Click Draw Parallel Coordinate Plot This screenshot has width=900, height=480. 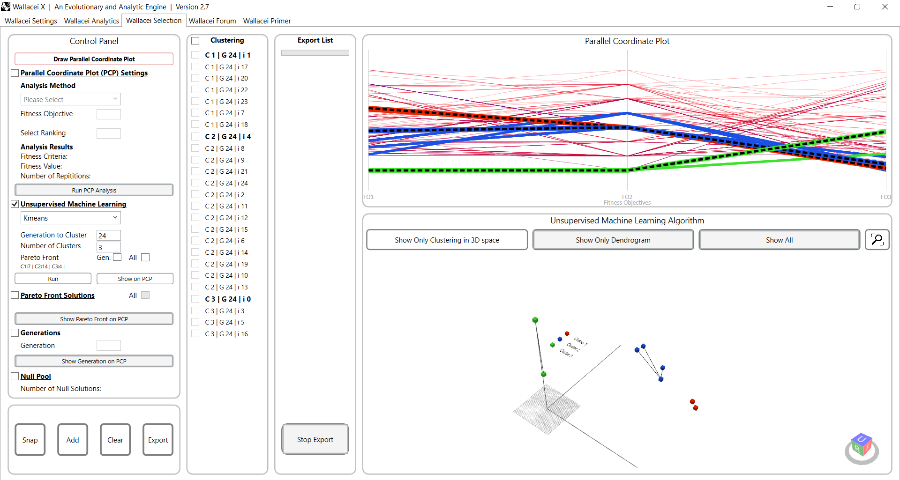click(94, 59)
